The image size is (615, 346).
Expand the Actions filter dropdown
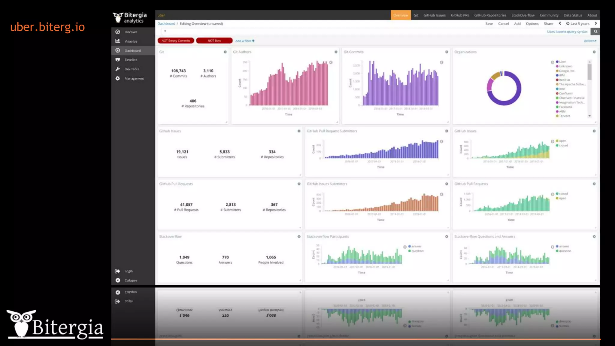pos(590,41)
